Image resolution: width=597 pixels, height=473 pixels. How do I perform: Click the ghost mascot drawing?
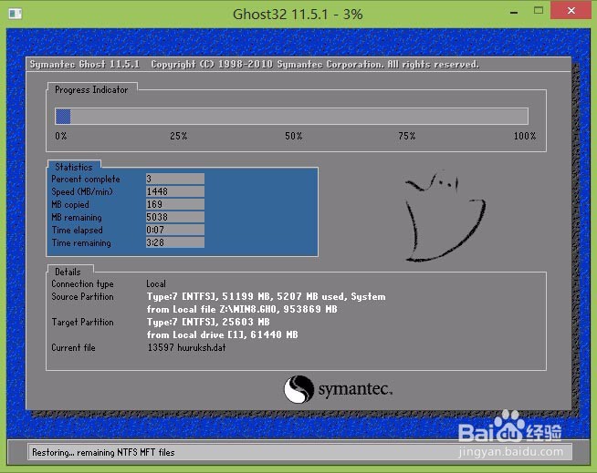[445, 216]
